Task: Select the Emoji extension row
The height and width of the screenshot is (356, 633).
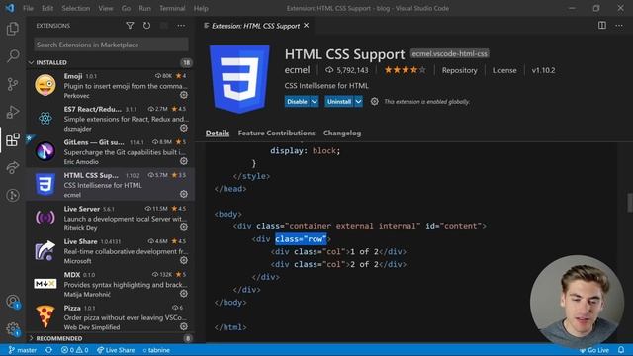Action: 111,86
